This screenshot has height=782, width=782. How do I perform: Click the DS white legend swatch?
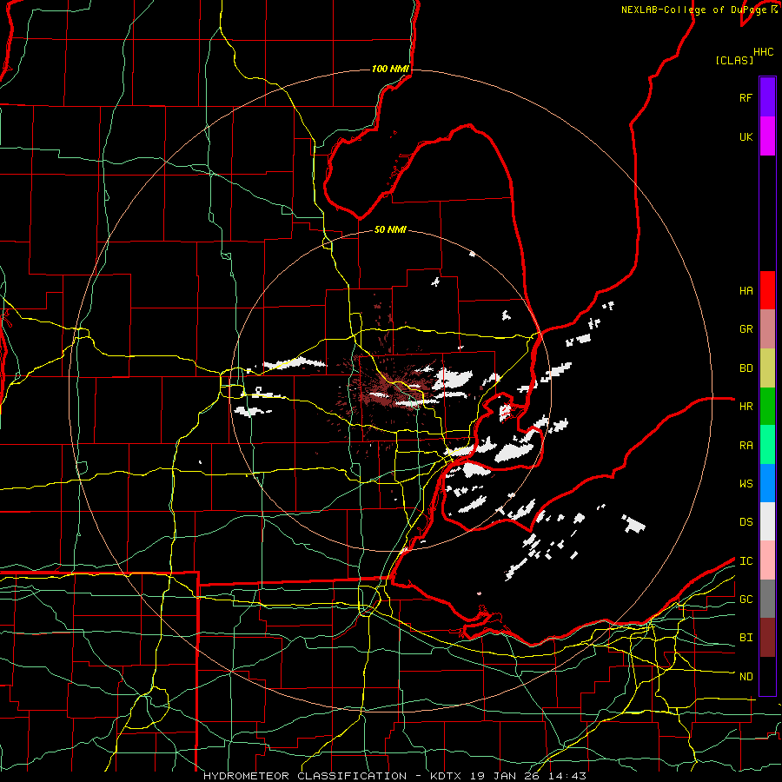(767, 521)
